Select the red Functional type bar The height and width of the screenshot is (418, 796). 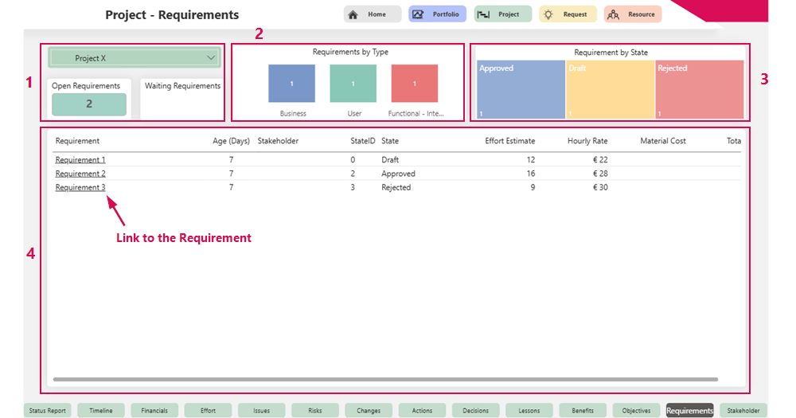pyautogui.click(x=415, y=84)
